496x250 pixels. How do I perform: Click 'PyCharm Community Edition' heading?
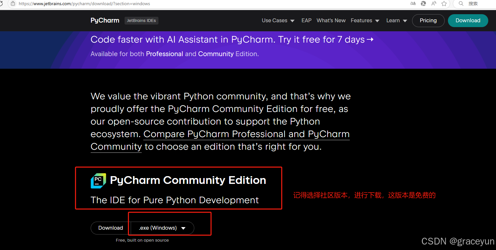coord(188,180)
